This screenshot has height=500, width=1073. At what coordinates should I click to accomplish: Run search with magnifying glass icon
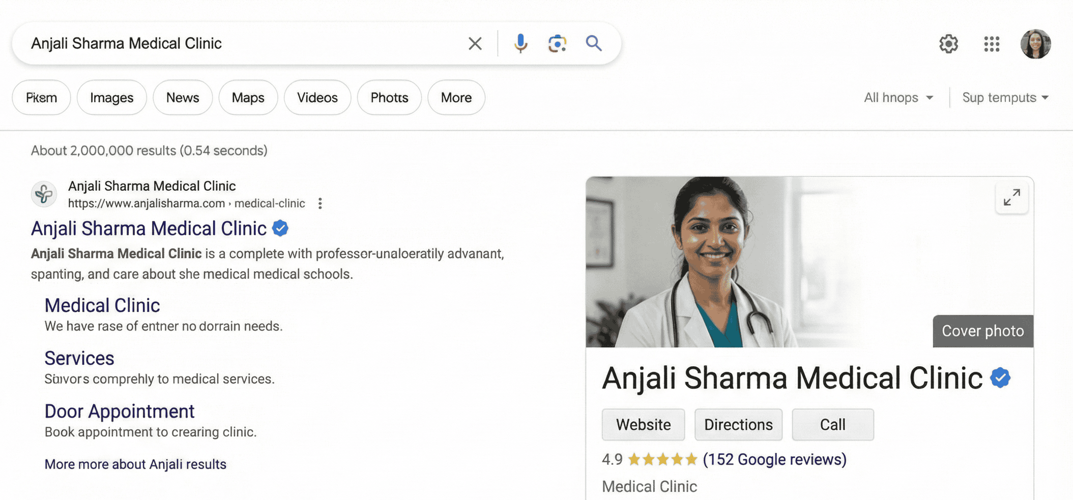pos(593,44)
